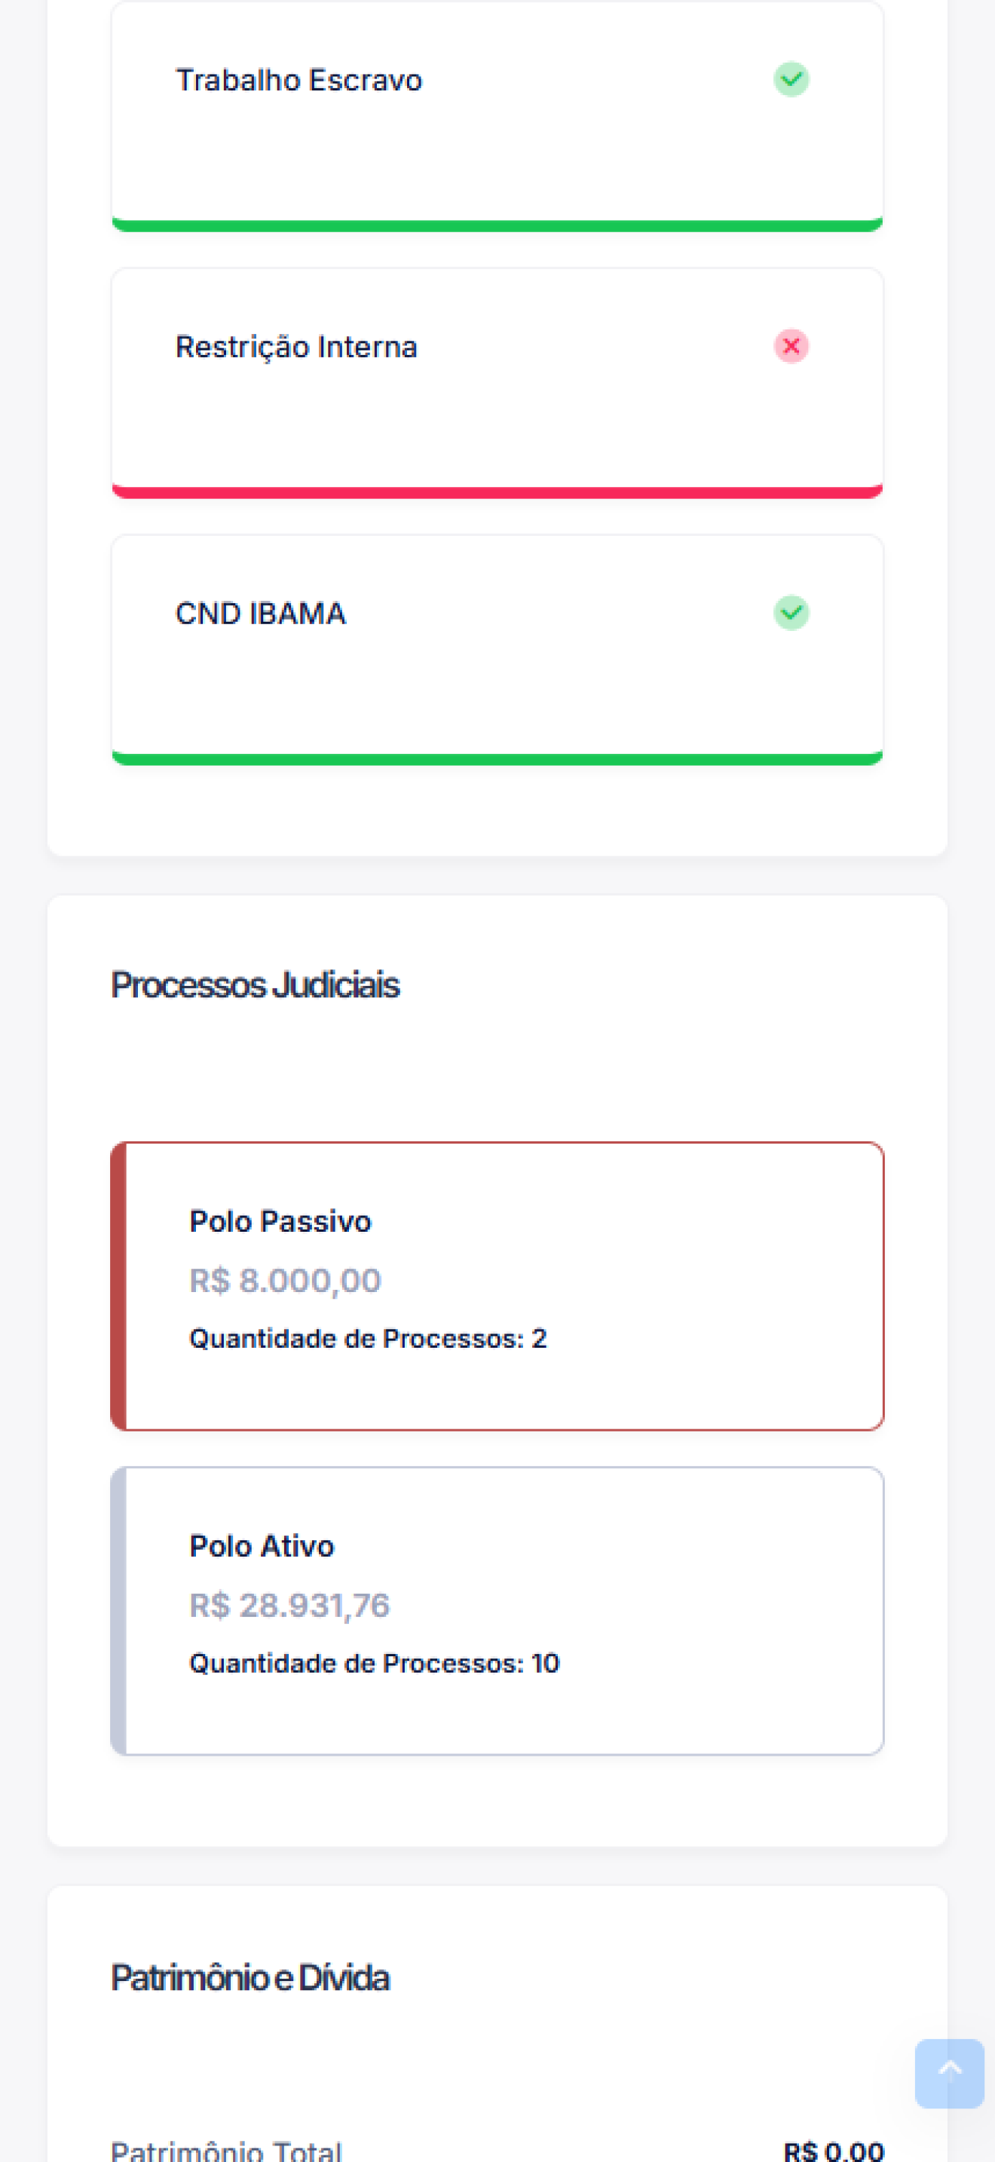The height and width of the screenshot is (2162, 995).
Task: Click Quantidade de Processos: 10 text
Action: click(374, 1664)
